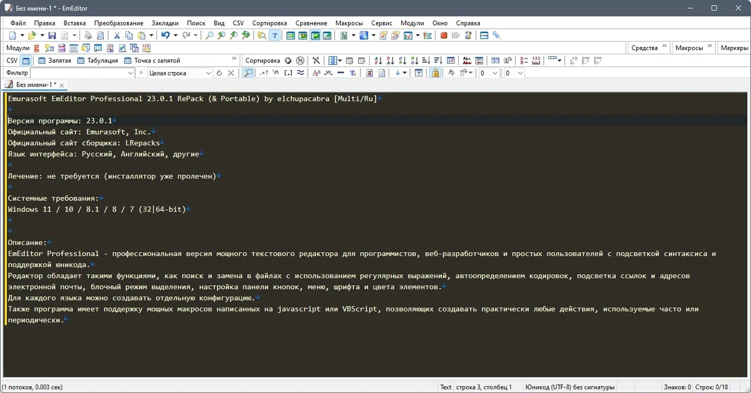Click the strikethrough Abc duplicate-removal icon
Screen dimensions: 751x393
(466, 61)
